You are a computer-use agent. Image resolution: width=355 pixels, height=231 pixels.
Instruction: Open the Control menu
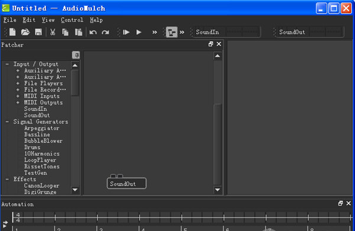click(72, 20)
